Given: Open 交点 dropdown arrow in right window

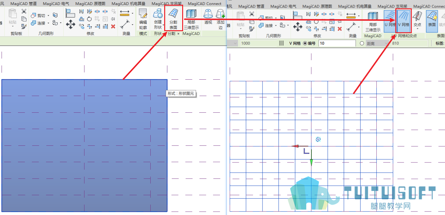Looking at the screenshot, I should 417,29.
